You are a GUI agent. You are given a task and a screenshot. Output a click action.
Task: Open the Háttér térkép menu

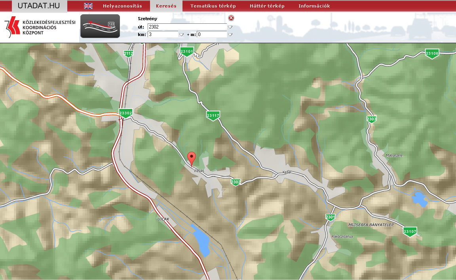(267, 6)
